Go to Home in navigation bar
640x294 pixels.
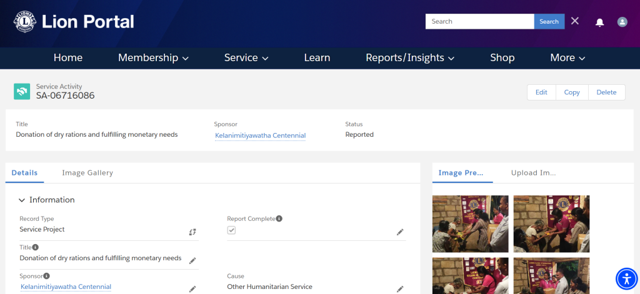68,58
